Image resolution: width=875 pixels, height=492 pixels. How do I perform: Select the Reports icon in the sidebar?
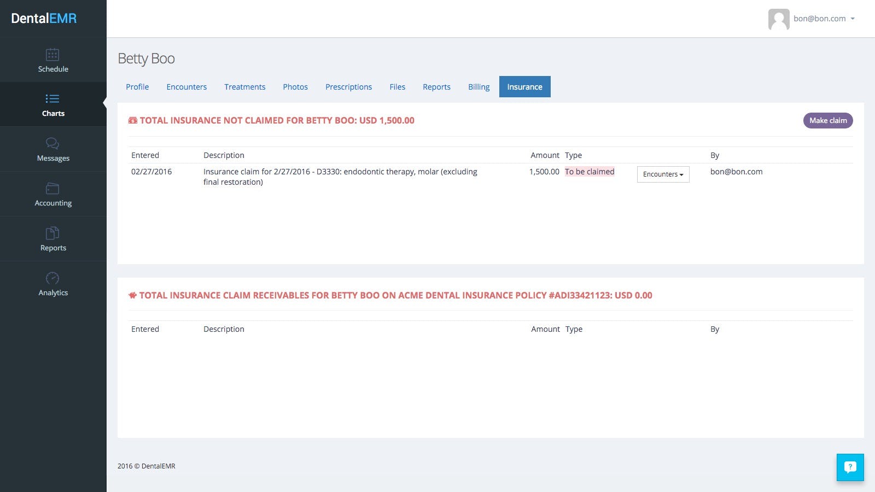[x=53, y=234]
